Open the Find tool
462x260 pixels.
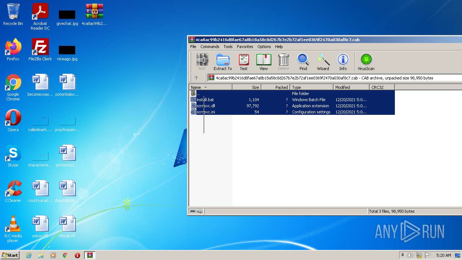point(303,62)
